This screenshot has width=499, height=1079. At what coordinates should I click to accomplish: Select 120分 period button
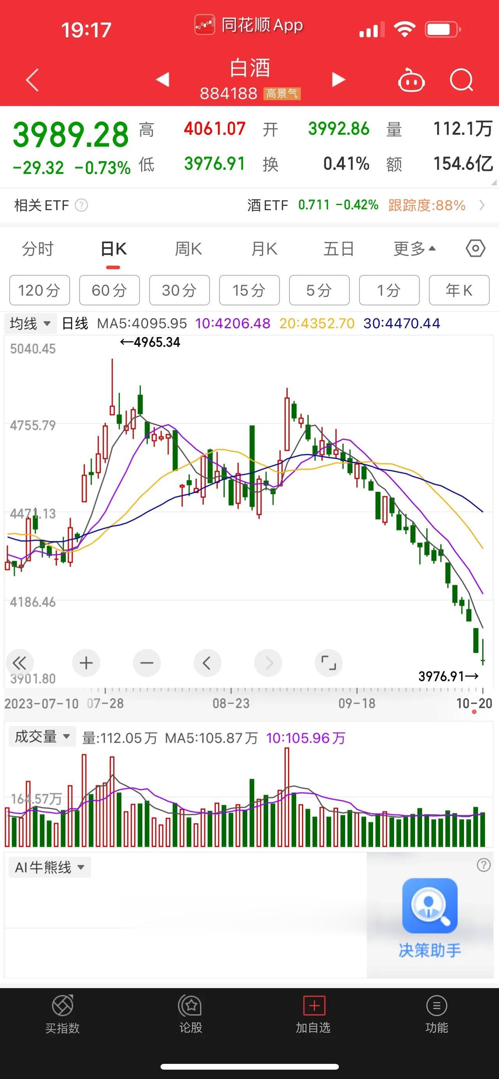(x=39, y=290)
